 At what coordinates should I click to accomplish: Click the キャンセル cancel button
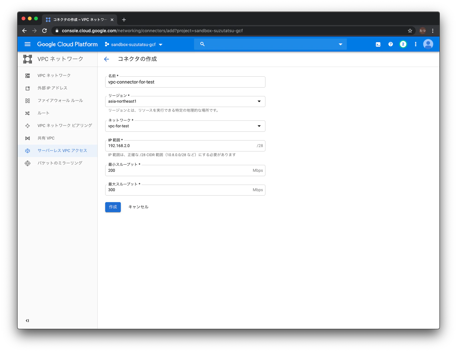(x=138, y=207)
